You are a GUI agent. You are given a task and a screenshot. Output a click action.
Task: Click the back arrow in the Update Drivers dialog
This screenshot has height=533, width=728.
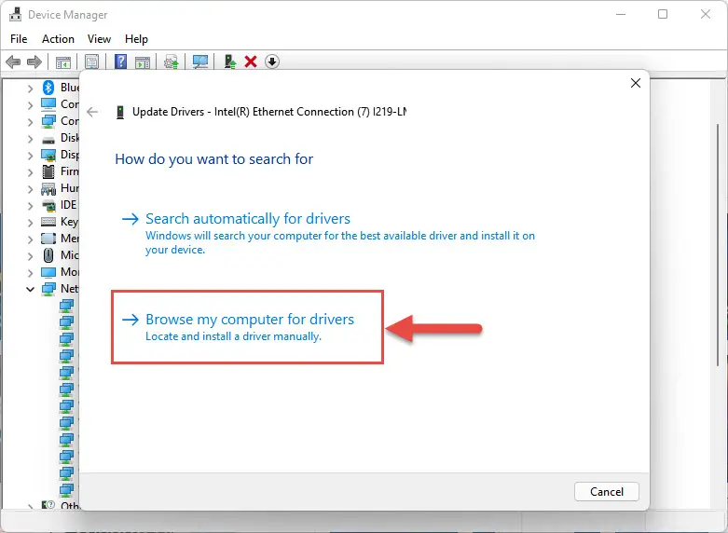point(92,112)
